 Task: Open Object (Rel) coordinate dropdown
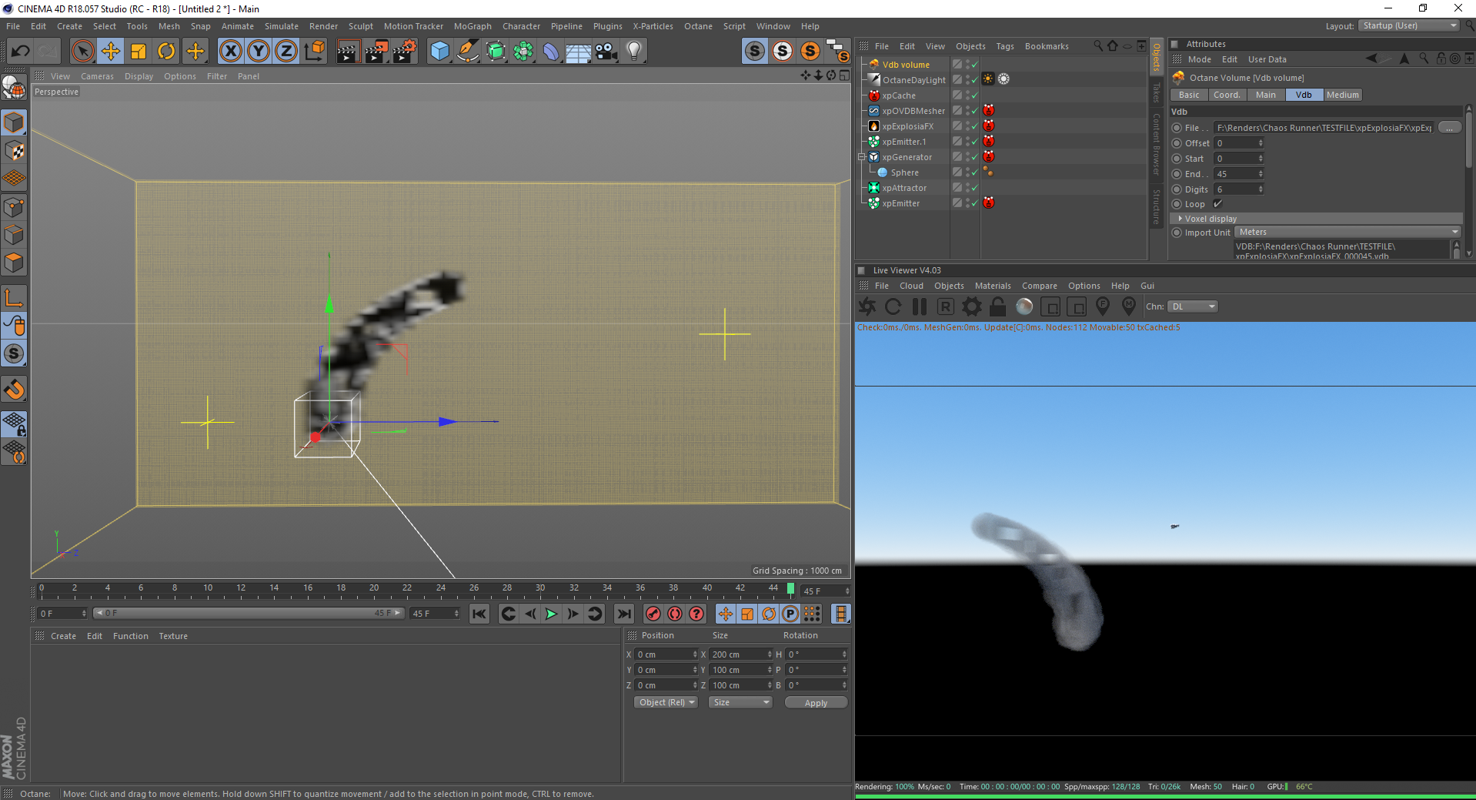[x=666, y=702]
